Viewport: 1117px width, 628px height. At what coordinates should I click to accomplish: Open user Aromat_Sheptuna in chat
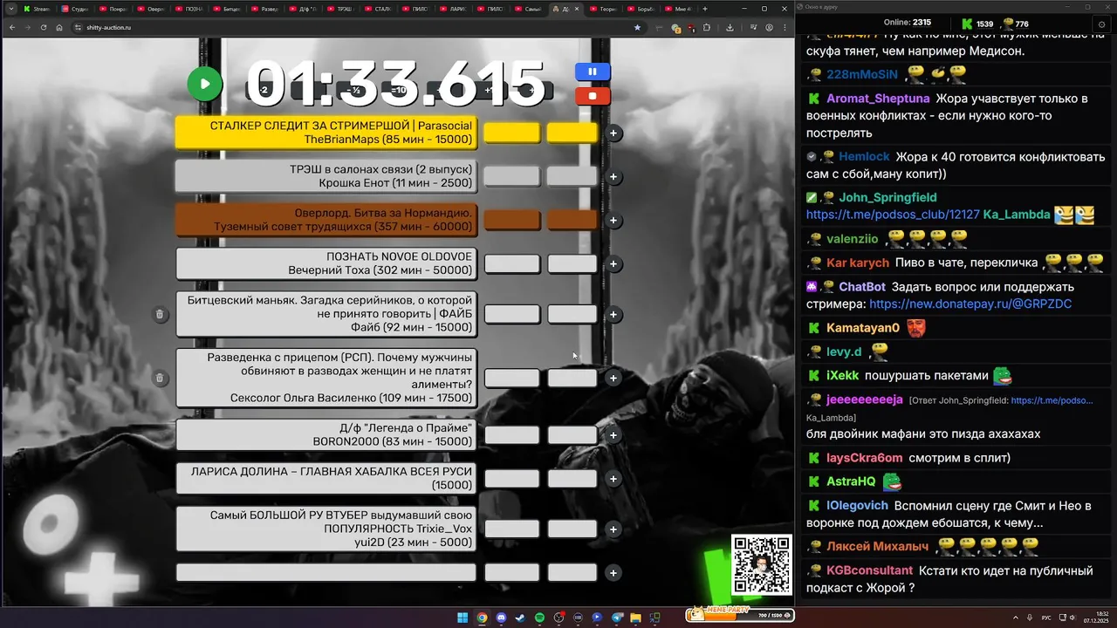[879, 99]
